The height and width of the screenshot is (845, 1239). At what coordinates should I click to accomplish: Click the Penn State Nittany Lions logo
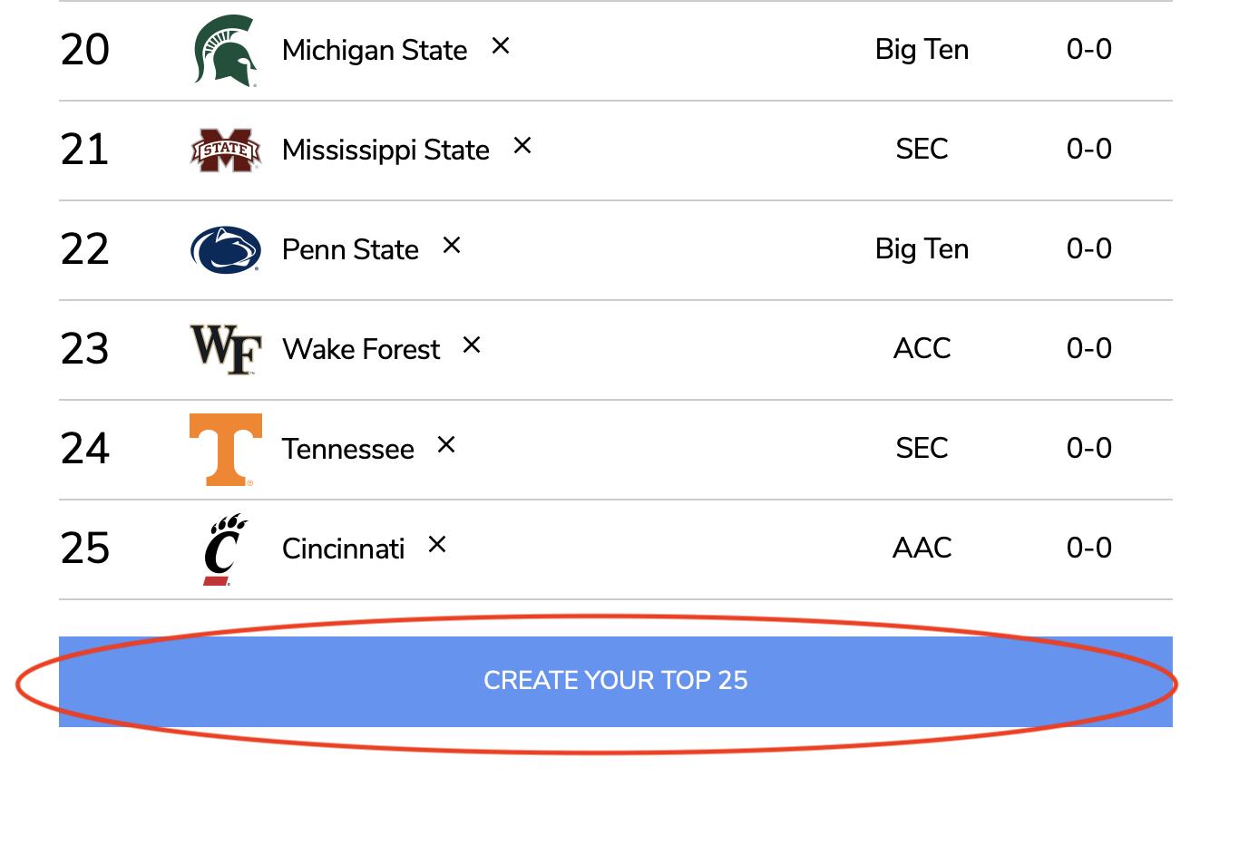click(224, 249)
